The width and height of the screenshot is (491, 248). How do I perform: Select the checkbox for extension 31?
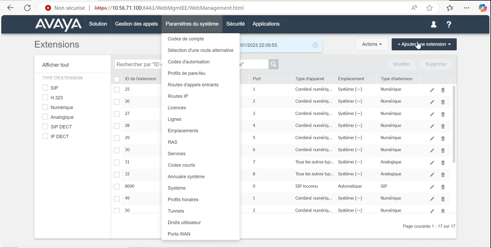[x=117, y=162]
